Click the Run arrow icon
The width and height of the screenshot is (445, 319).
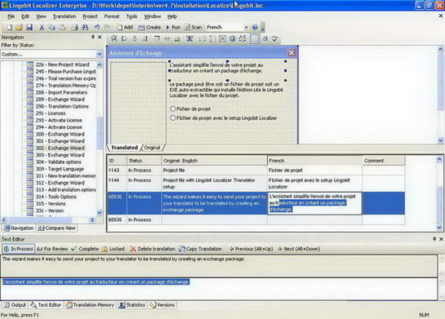(x=167, y=27)
